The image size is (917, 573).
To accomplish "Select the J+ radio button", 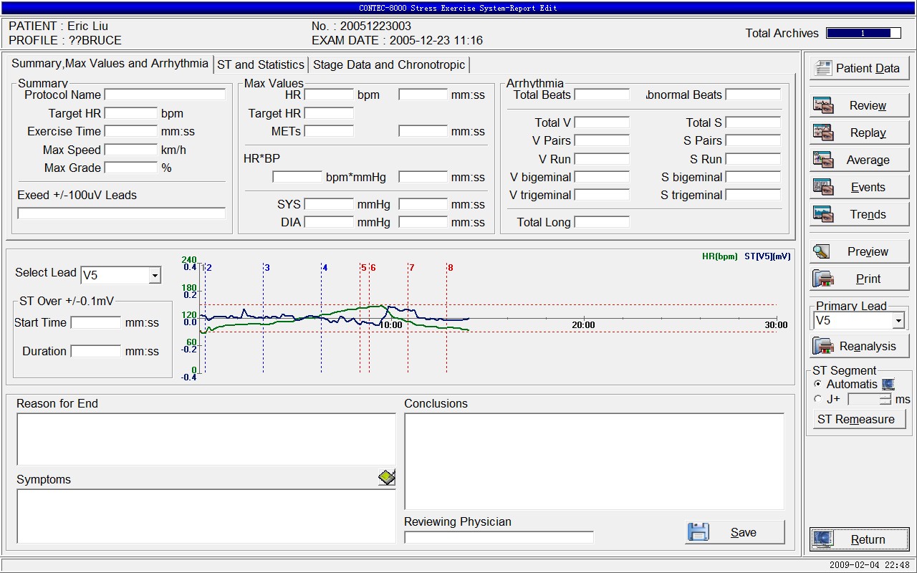I will pyautogui.click(x=818, y=400).
